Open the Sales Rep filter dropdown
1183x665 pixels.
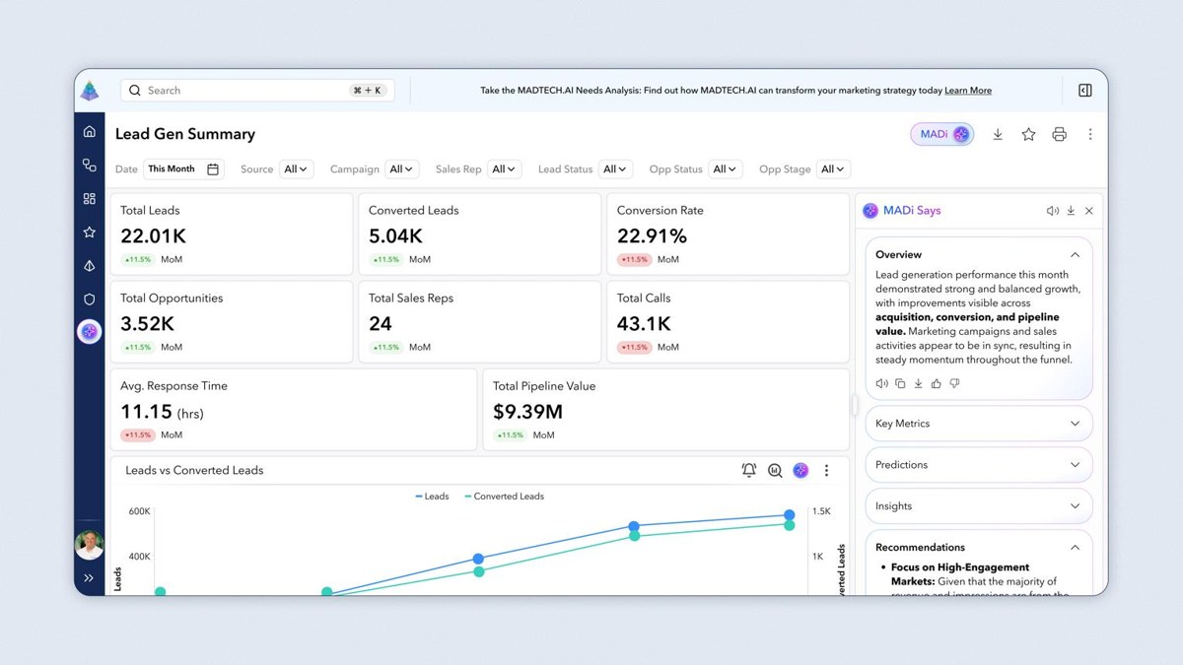pos(504,169)
